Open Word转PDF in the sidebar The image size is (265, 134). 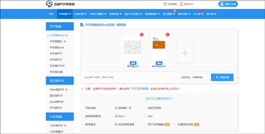pos(57,90)
